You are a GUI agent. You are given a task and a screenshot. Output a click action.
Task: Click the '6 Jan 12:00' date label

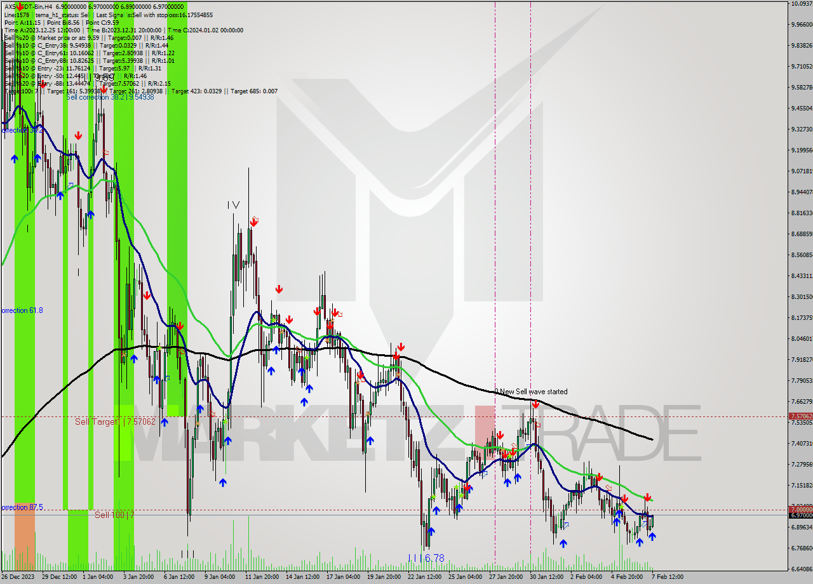179,577
